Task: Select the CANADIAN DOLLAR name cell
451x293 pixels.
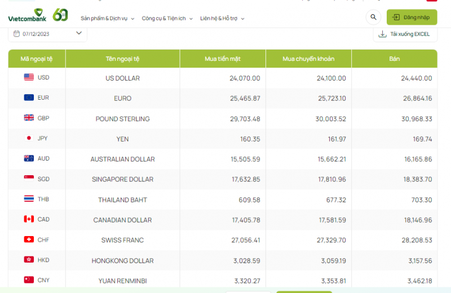Action: pos(122,220)
